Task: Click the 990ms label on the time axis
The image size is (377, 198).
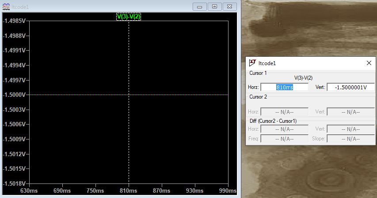Action: pos(227,191)
